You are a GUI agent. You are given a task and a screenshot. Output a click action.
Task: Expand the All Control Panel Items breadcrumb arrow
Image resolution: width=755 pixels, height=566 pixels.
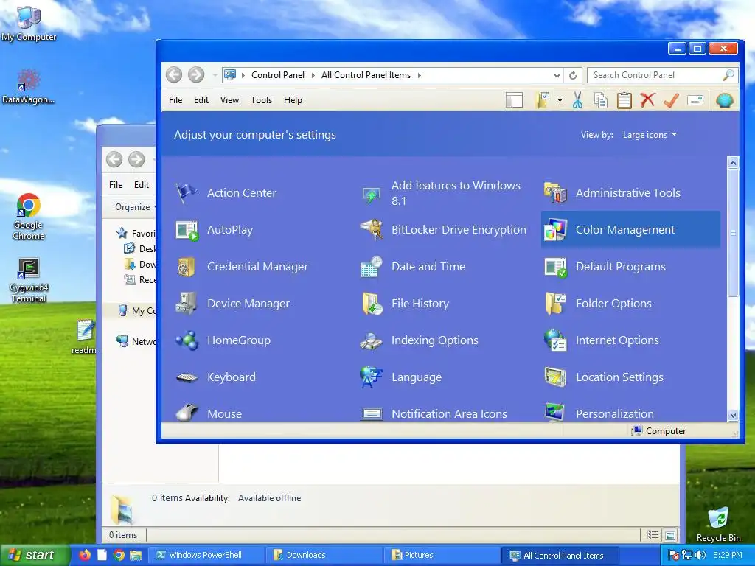pos(419,75)
